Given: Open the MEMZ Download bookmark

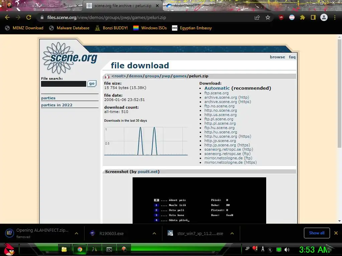Looking at the screenshot, I should pos(24,28).
